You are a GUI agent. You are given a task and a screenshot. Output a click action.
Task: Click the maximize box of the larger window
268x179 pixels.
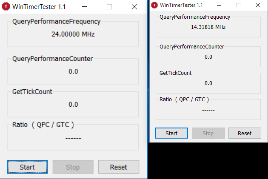[x=109, y=7]
